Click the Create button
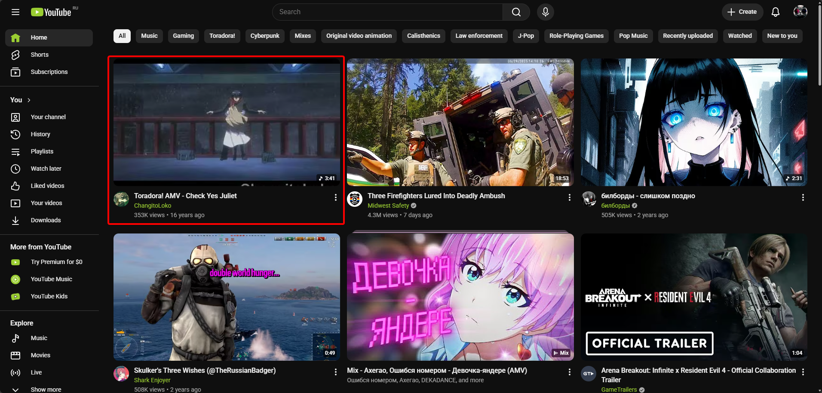The width and height of the screenshot is (822, 393). (742, 12)
